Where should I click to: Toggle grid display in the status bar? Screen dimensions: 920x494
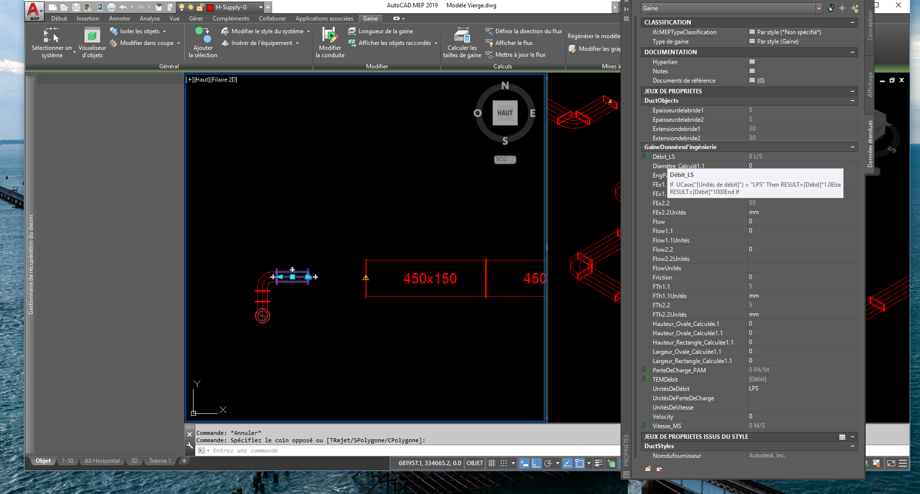click(x=492, y=463)
